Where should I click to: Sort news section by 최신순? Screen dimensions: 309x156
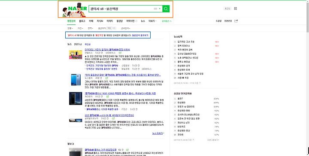pos(88,44)
